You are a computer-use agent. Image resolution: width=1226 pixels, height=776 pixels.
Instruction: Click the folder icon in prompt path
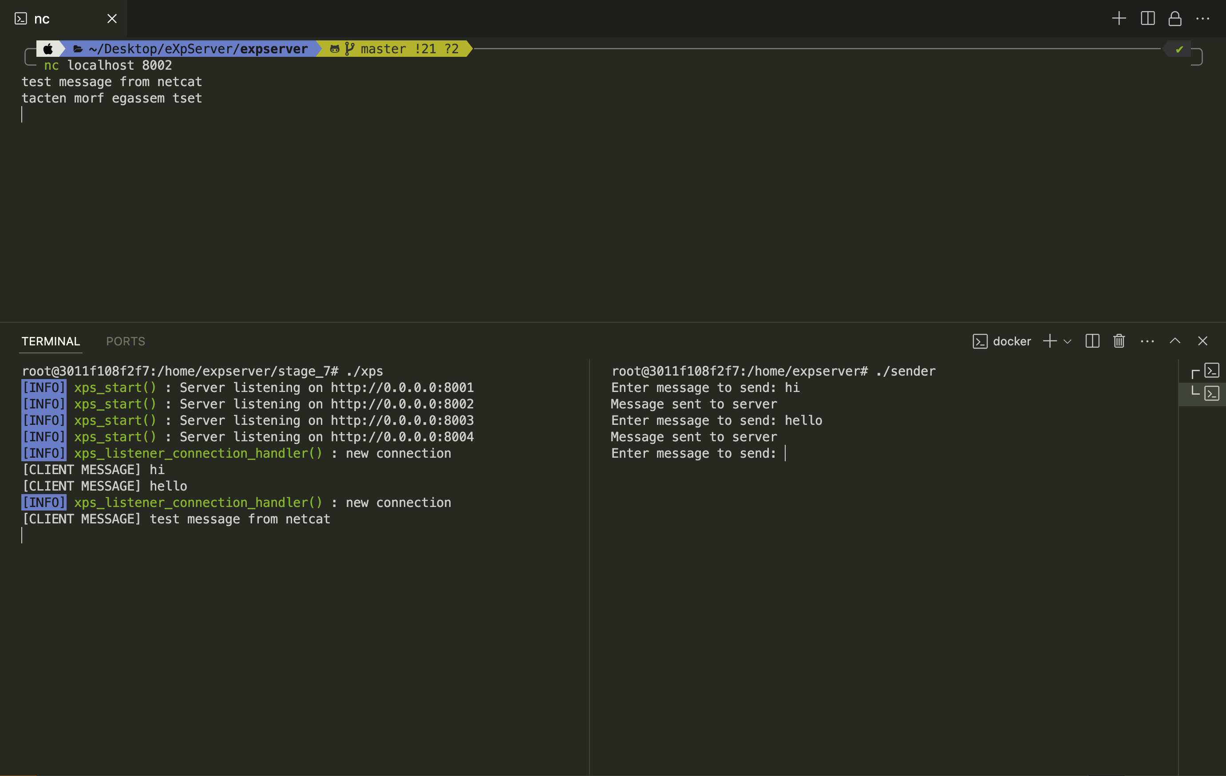click(78, 49)
